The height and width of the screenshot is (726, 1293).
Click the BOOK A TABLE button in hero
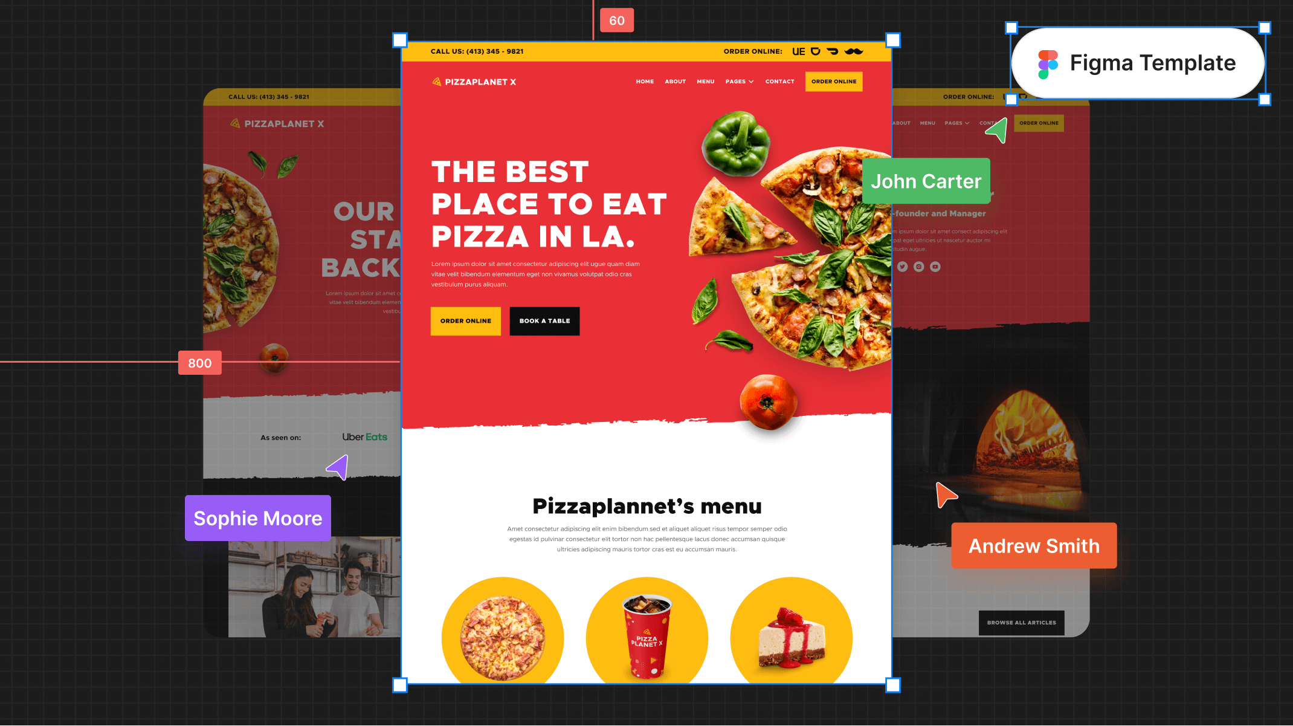click(544, 321)
